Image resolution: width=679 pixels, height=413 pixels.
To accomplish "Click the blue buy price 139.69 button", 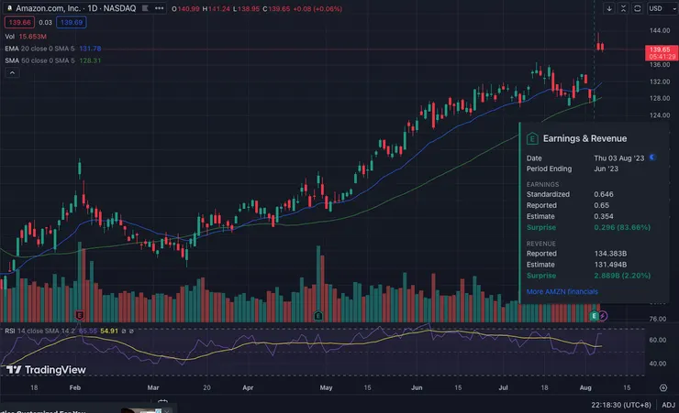I will point(72,23).
